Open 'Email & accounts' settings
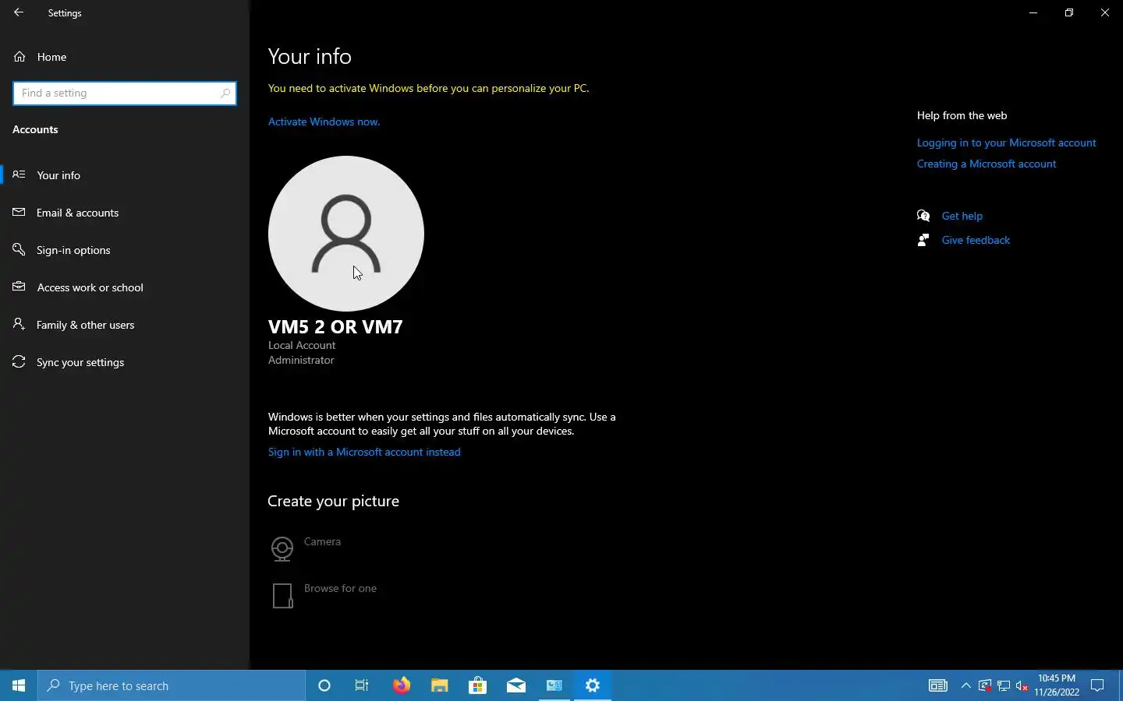The height and width of the screenshot is (701, 1123). click(x=125, y=213)
